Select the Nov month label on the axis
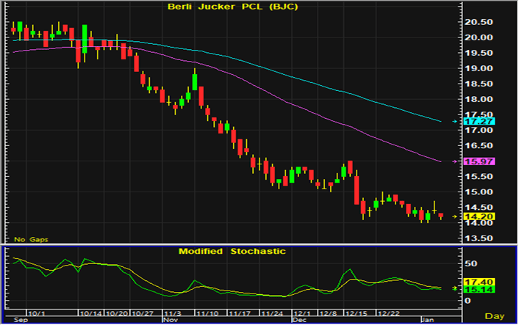The height and width of the screenshot is (325, 519). point(170,320)
